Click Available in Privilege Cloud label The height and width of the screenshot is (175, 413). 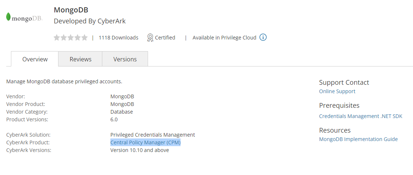click(x=224, y=38)
